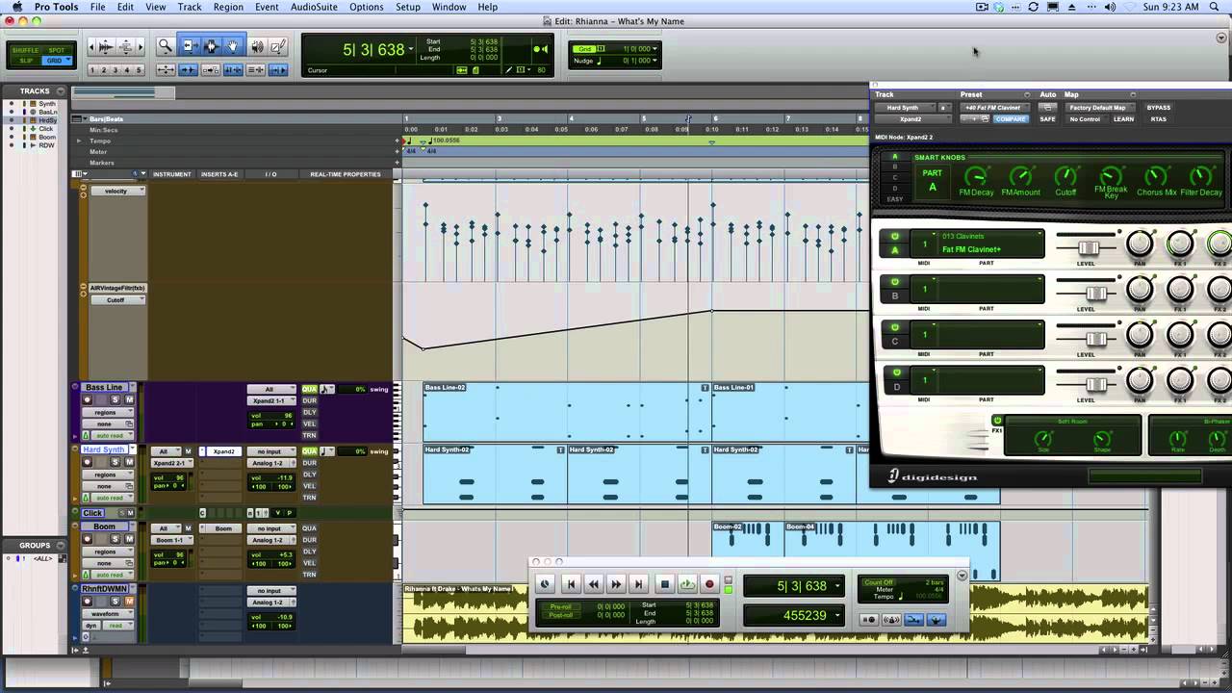Solo the Boom track

click(x=115, y=539)
